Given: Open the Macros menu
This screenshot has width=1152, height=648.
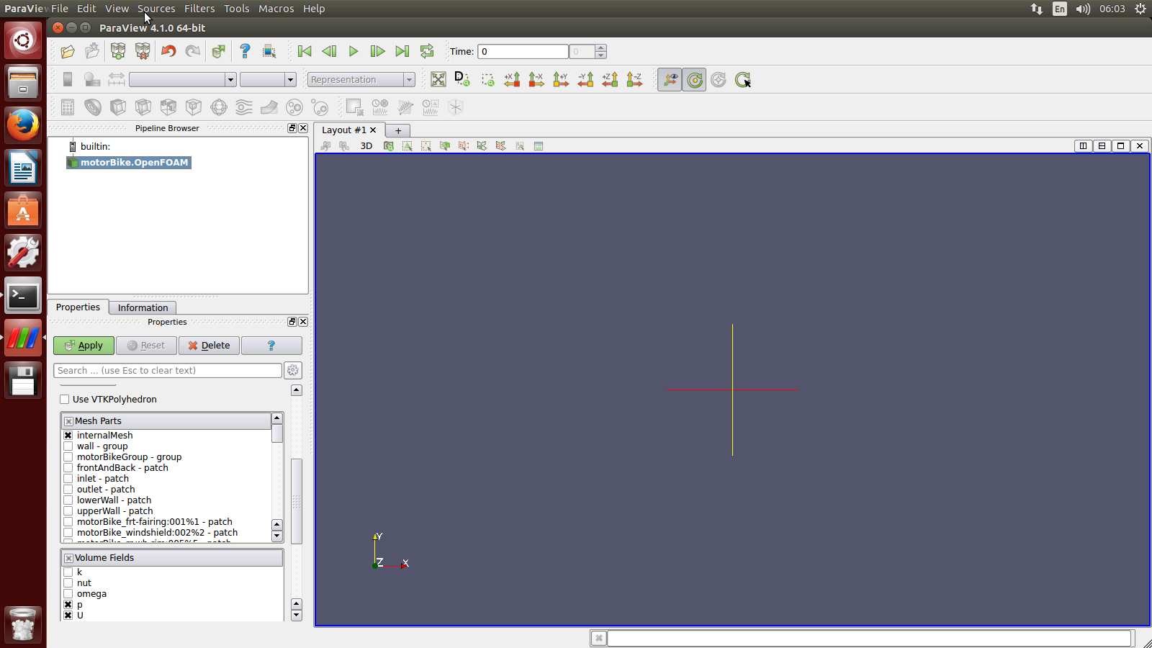Looking at the screenshot, I should click(276, 9).
